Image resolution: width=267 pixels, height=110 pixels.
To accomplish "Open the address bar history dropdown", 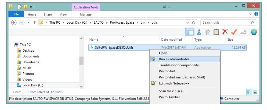I will coord(188,22).
